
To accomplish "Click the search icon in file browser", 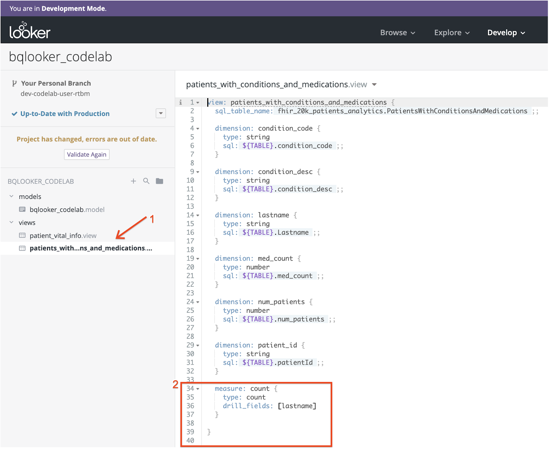I will tap(146, 181).
